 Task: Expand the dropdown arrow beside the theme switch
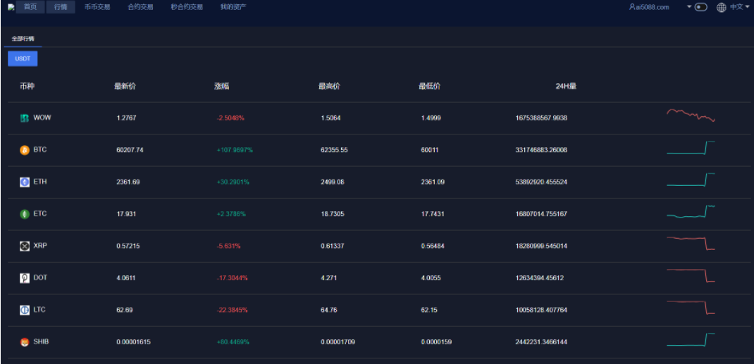(x=690, y=7)
